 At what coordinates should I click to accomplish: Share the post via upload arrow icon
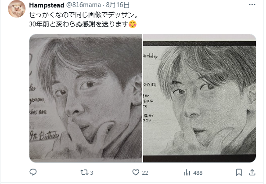252,173
